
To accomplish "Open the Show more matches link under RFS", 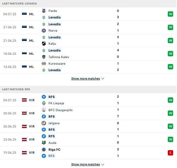I will pos(86,164).
